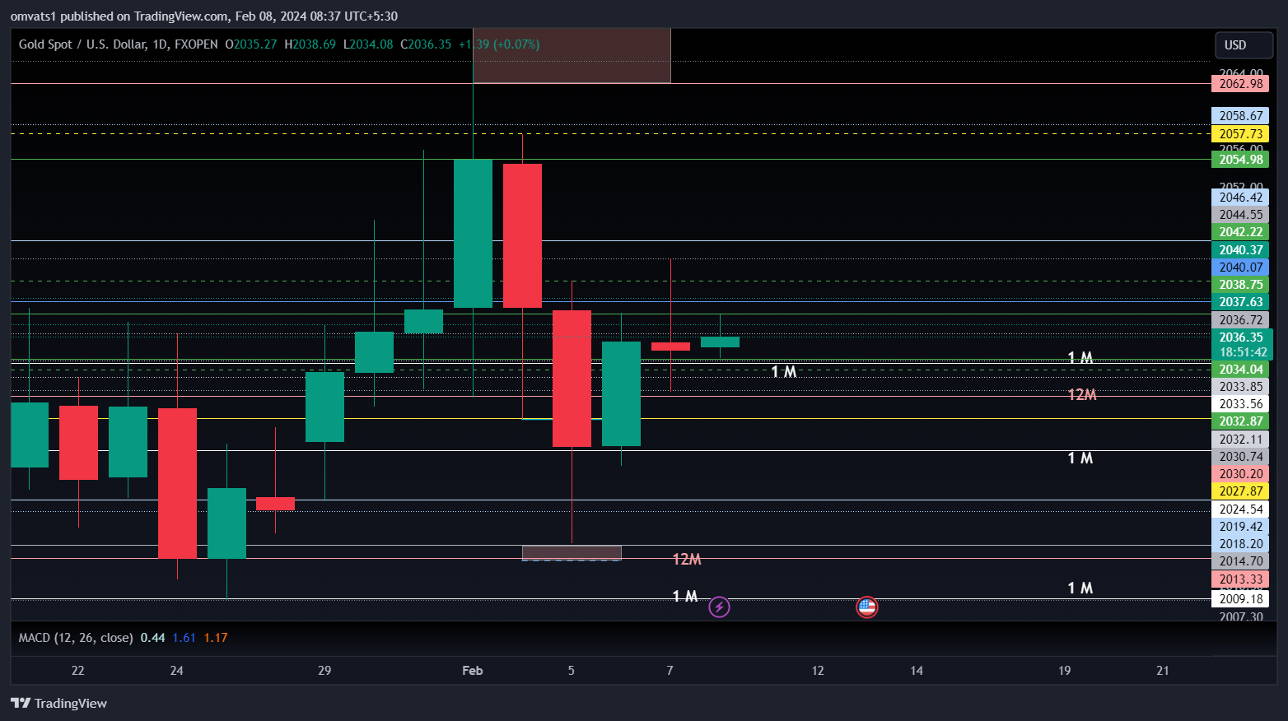The width and height of the screenshot is (1288, 721).
Task: Click the green 2032.87 price label
Action: coord(1240,421)
